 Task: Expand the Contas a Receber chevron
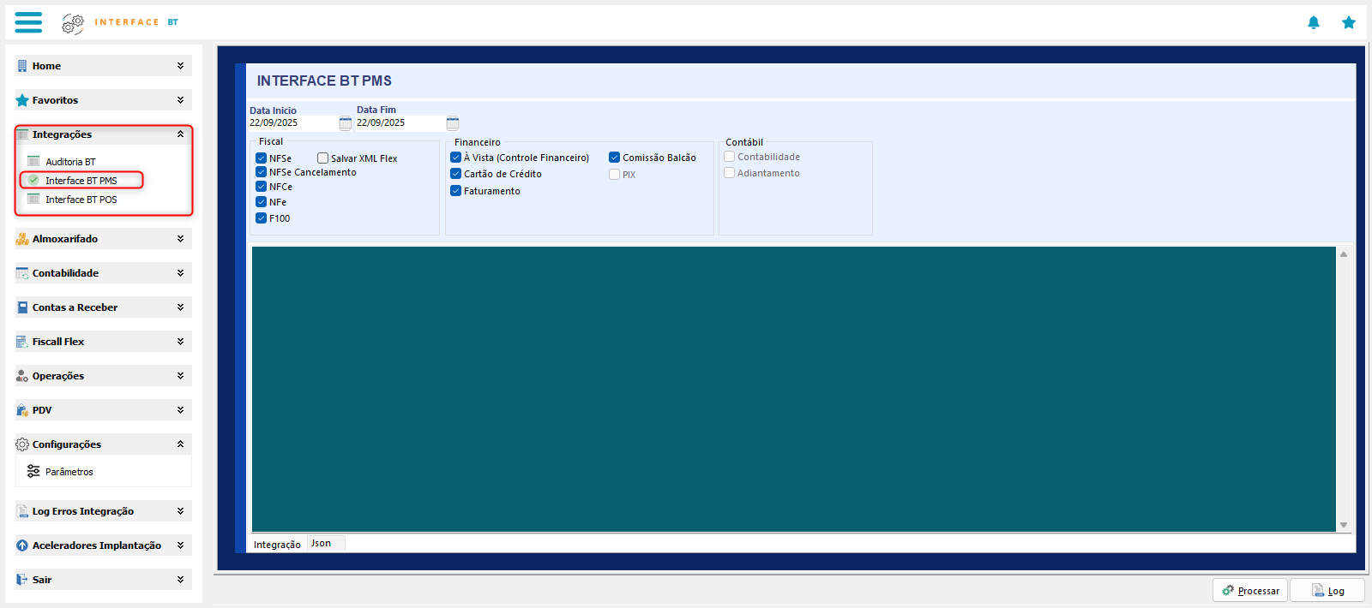(x=180, y=307)
